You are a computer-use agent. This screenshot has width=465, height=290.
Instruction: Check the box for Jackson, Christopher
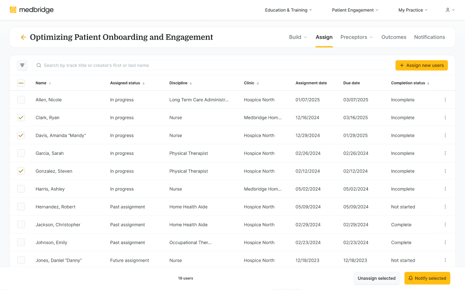(21, 224)
